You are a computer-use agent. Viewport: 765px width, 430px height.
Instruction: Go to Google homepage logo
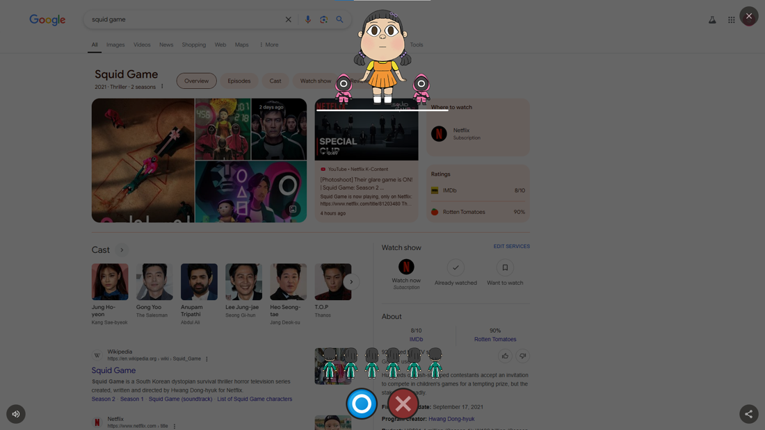coord(47,19)
